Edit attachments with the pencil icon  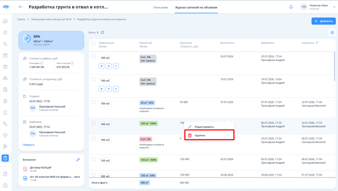click(78, 160)
